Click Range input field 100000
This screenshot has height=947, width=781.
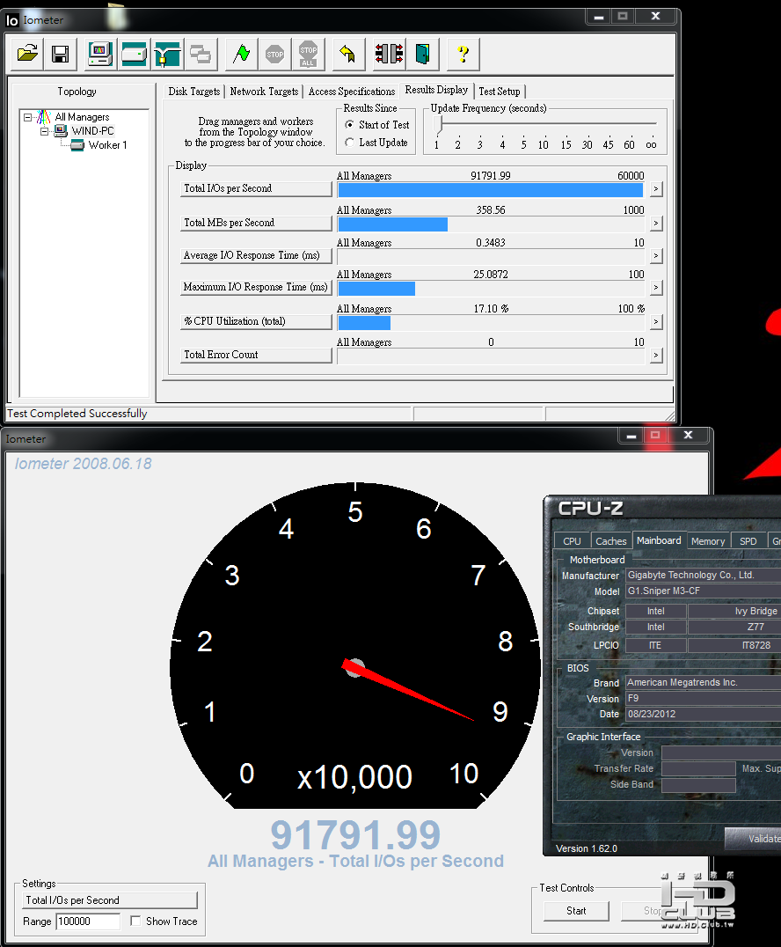click(x=88, y=921)
